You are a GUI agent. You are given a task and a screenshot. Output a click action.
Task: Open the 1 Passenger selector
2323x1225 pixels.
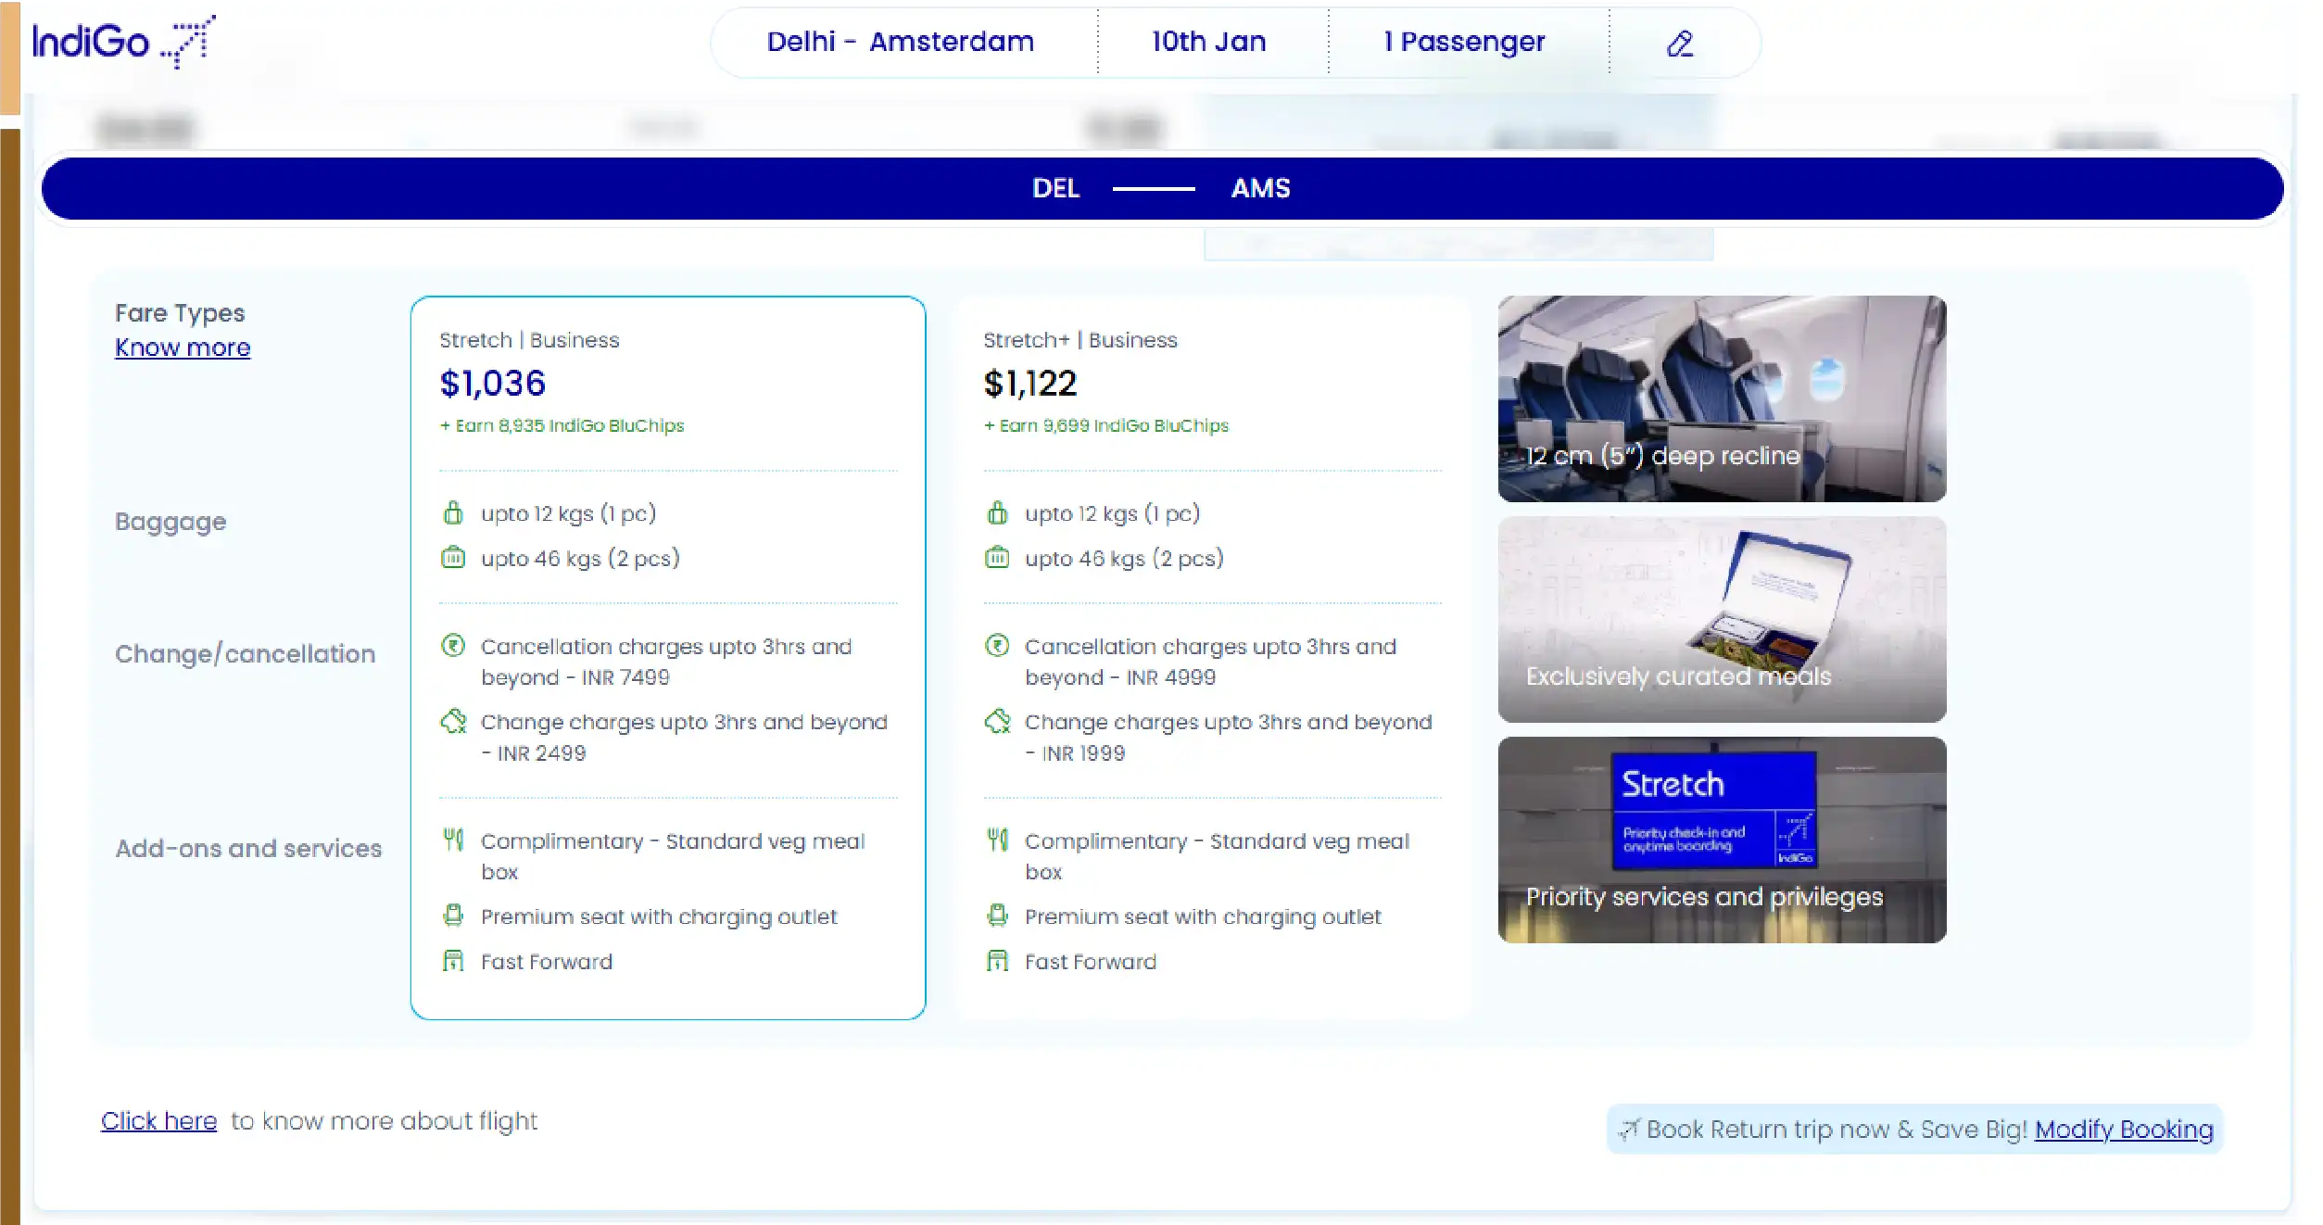(x=1463, y=42)
